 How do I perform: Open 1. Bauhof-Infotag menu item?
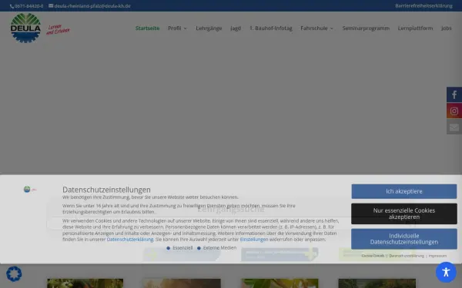click(x=271, y=28)
